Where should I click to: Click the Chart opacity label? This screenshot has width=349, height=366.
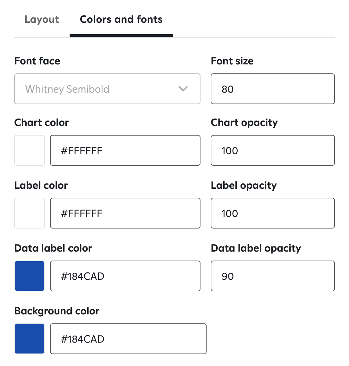coord(244,123)
